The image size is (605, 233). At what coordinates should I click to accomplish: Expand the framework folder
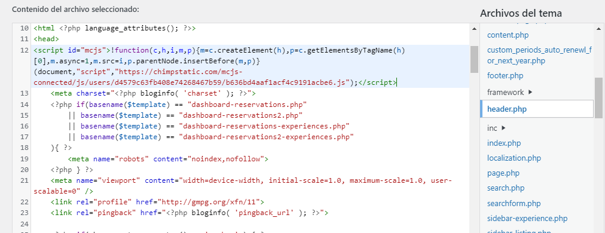510,92
